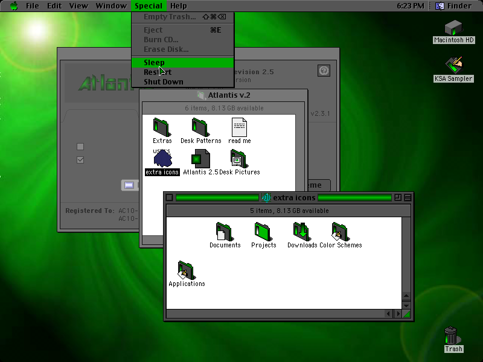
Task: Open the Apple menu
Action: (x=14, y=6)
